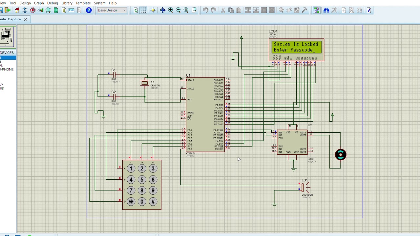Screen dimensions: 420x236
Task: Click the Search and tag binoculars icon
Action: pos(326,10)
